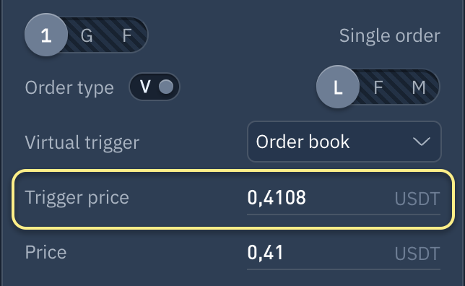This screenshot has width=465, height=286.
Task: Click the 'Trigger price' label
Action: coord(77,198)
